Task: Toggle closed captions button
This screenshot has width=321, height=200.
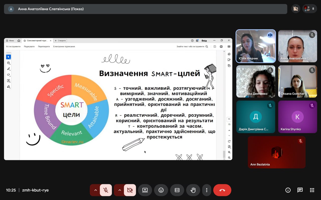Action: pos(177,190)
